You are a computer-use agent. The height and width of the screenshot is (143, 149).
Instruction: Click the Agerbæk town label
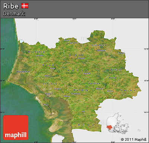pyautogui.click(x=87, y=73)
